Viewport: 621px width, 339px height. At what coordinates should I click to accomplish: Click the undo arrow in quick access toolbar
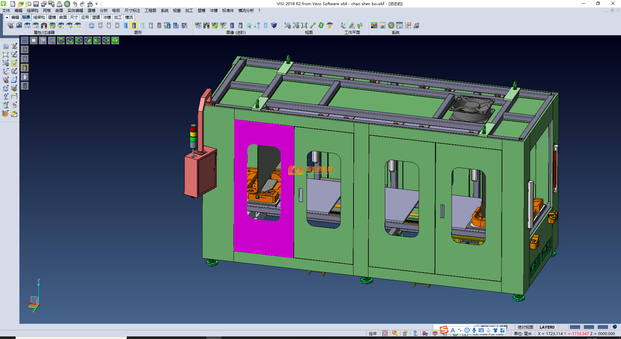[75, 4]
